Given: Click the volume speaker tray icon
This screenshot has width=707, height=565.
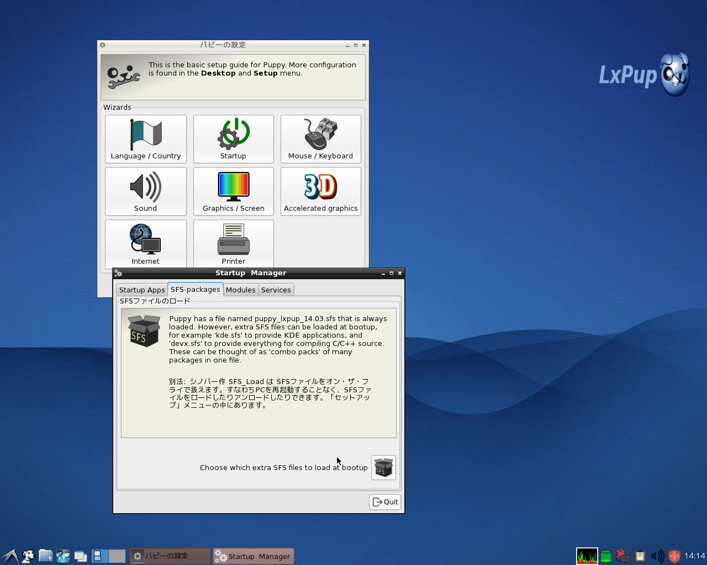Looking at the screenshot, I should coord(657,556).
